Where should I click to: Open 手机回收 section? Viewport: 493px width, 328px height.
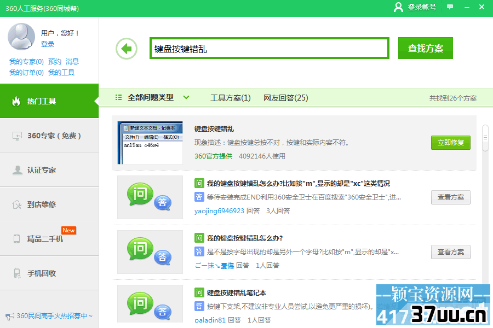click(x=49, y=273)
